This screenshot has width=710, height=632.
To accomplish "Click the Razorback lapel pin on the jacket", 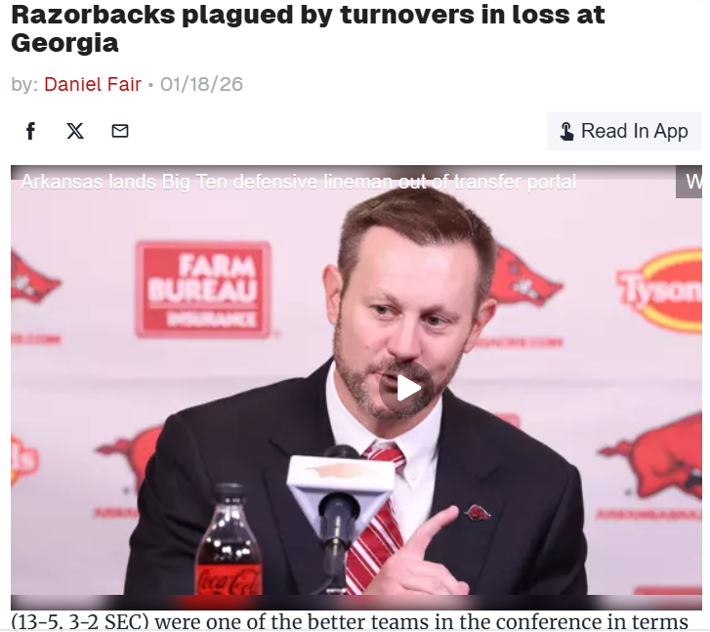I will click(478, 513).
